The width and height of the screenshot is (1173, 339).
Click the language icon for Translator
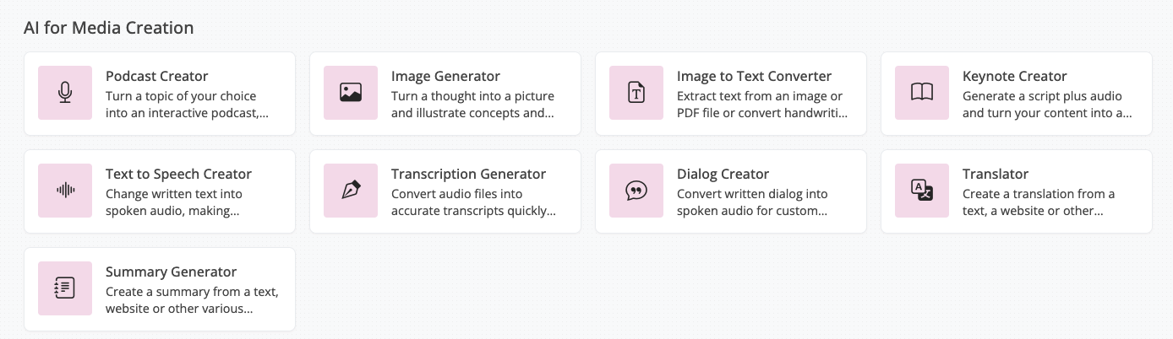(922, 191)
